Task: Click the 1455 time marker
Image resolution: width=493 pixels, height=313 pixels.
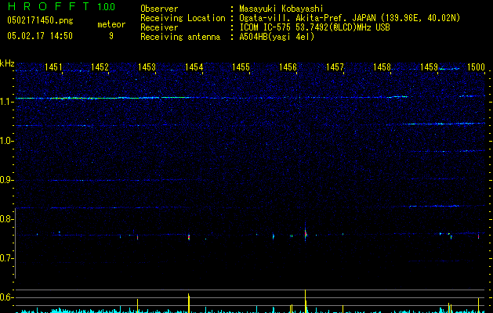Action: pyautogui.click(x=241, y=67)
